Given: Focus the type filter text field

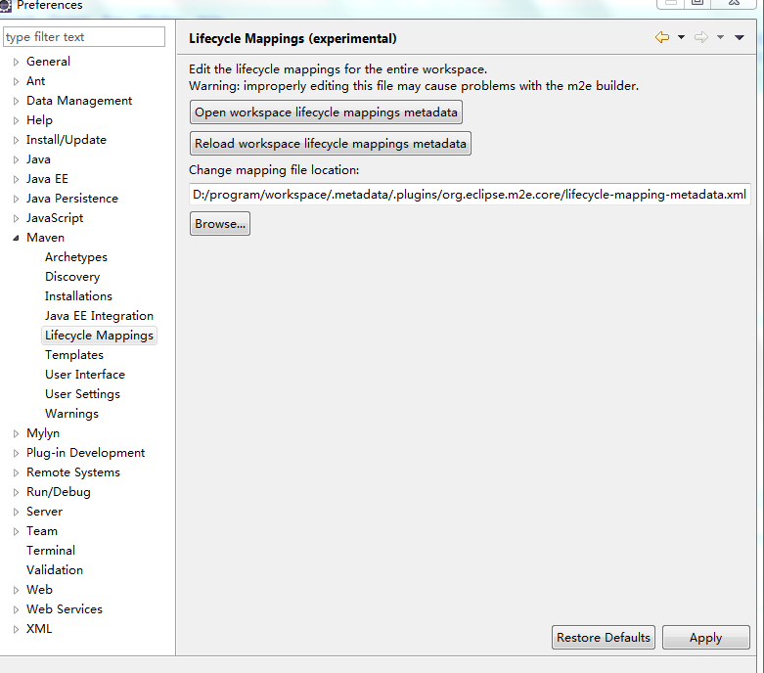Looking at the screenshot, I should [84, 37].
